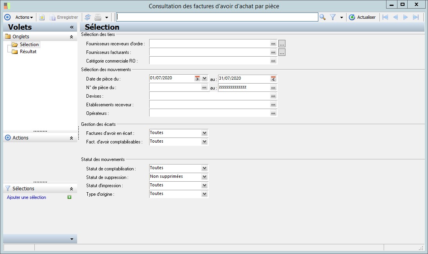This screenshot has width=428, height=254.
Task: Open the Statut de suppression dropdown
Action: click(204, 177)
